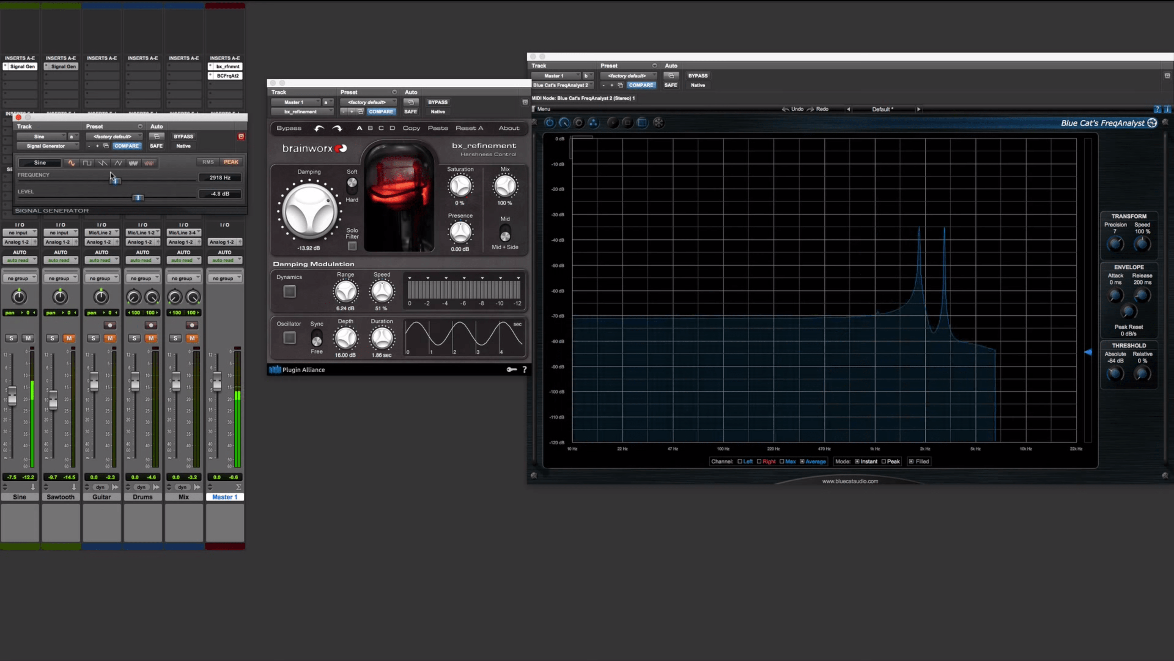Screen dimensions: 1174x661
Task: Click the snowflake freeze icon in FreqAnalyst
Action: click(x=659, y=123)
